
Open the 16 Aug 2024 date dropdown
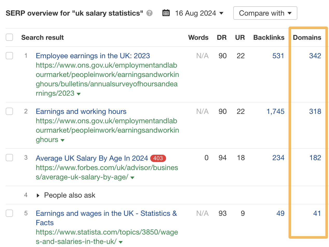tap(199, 13)
